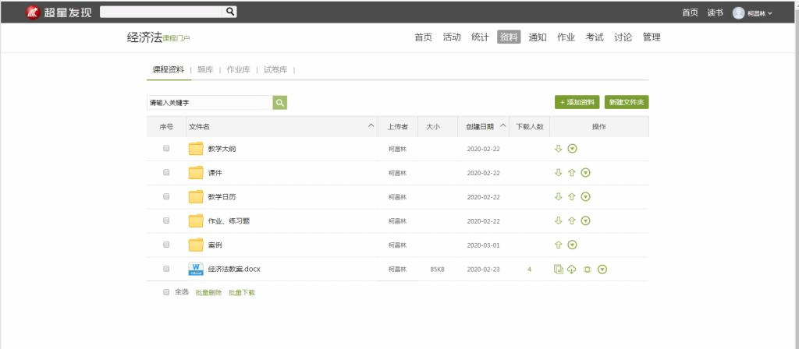Click copy document icon for 经济法教案.docx
799x349 pixels.
[558, 270]
